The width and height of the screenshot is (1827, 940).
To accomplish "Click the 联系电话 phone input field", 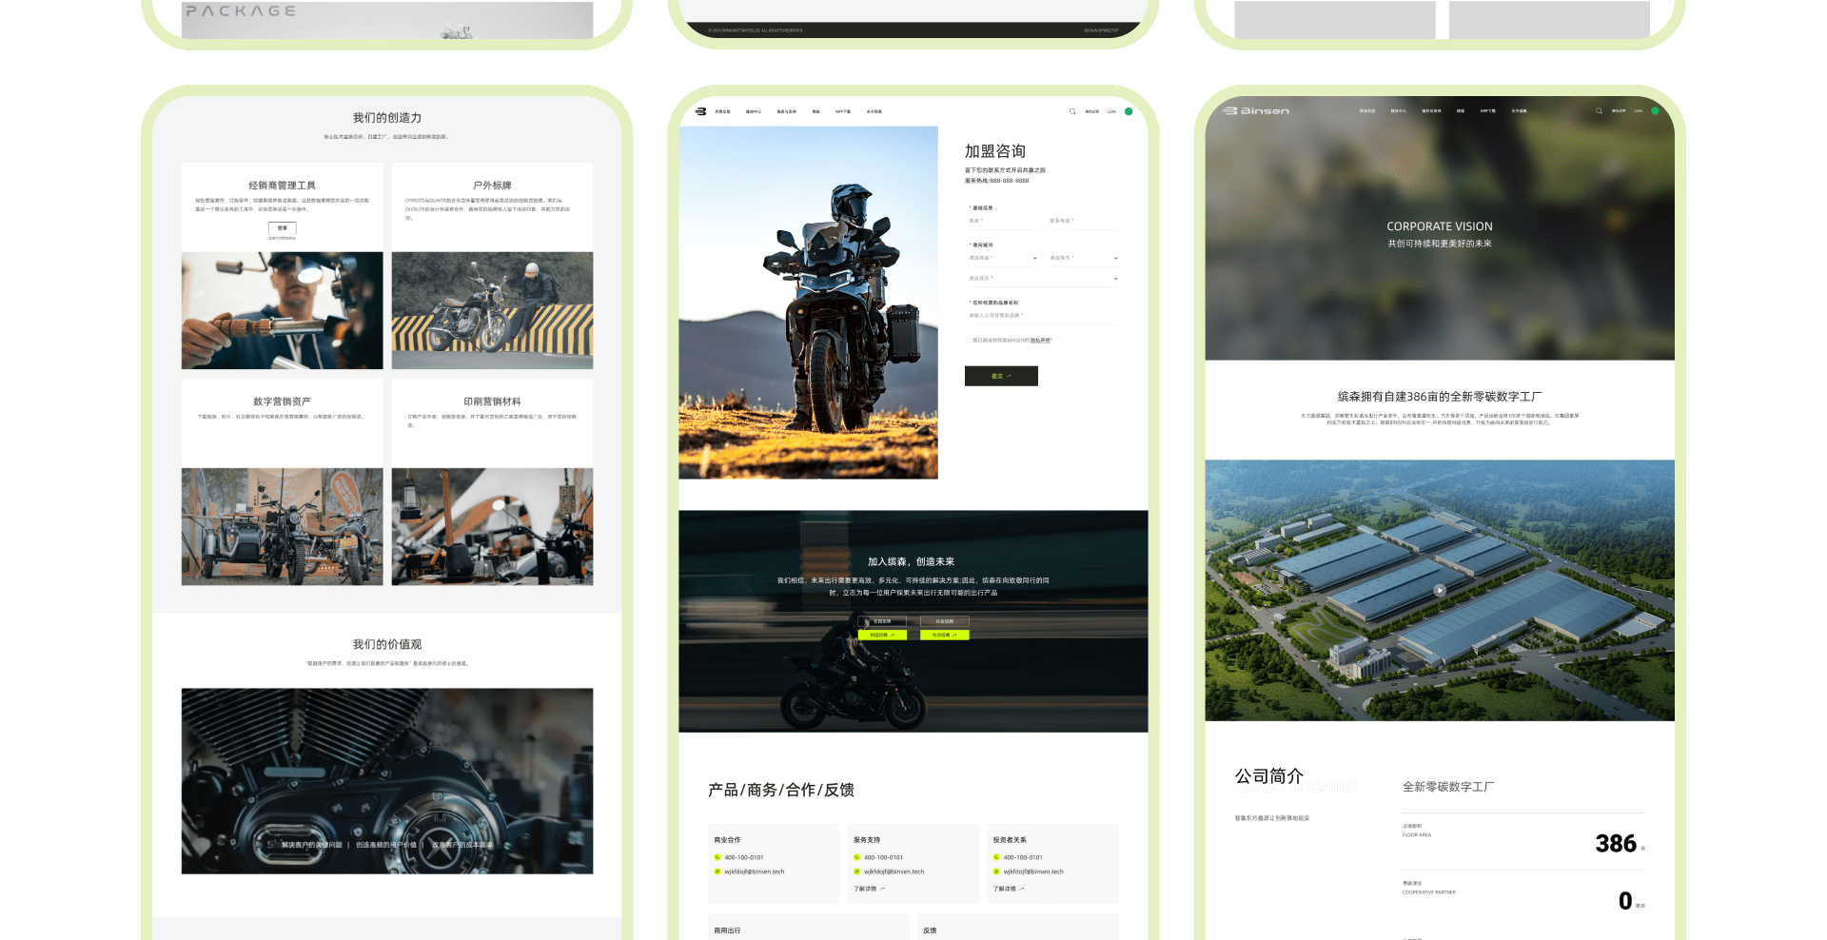I will [1084, 221].
